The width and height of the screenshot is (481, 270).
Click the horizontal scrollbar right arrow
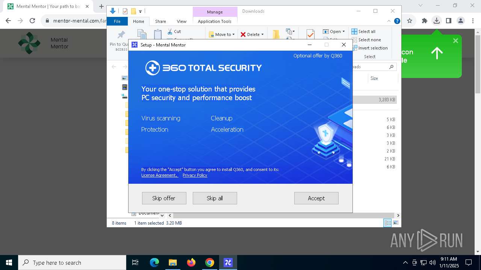[398, 216]
